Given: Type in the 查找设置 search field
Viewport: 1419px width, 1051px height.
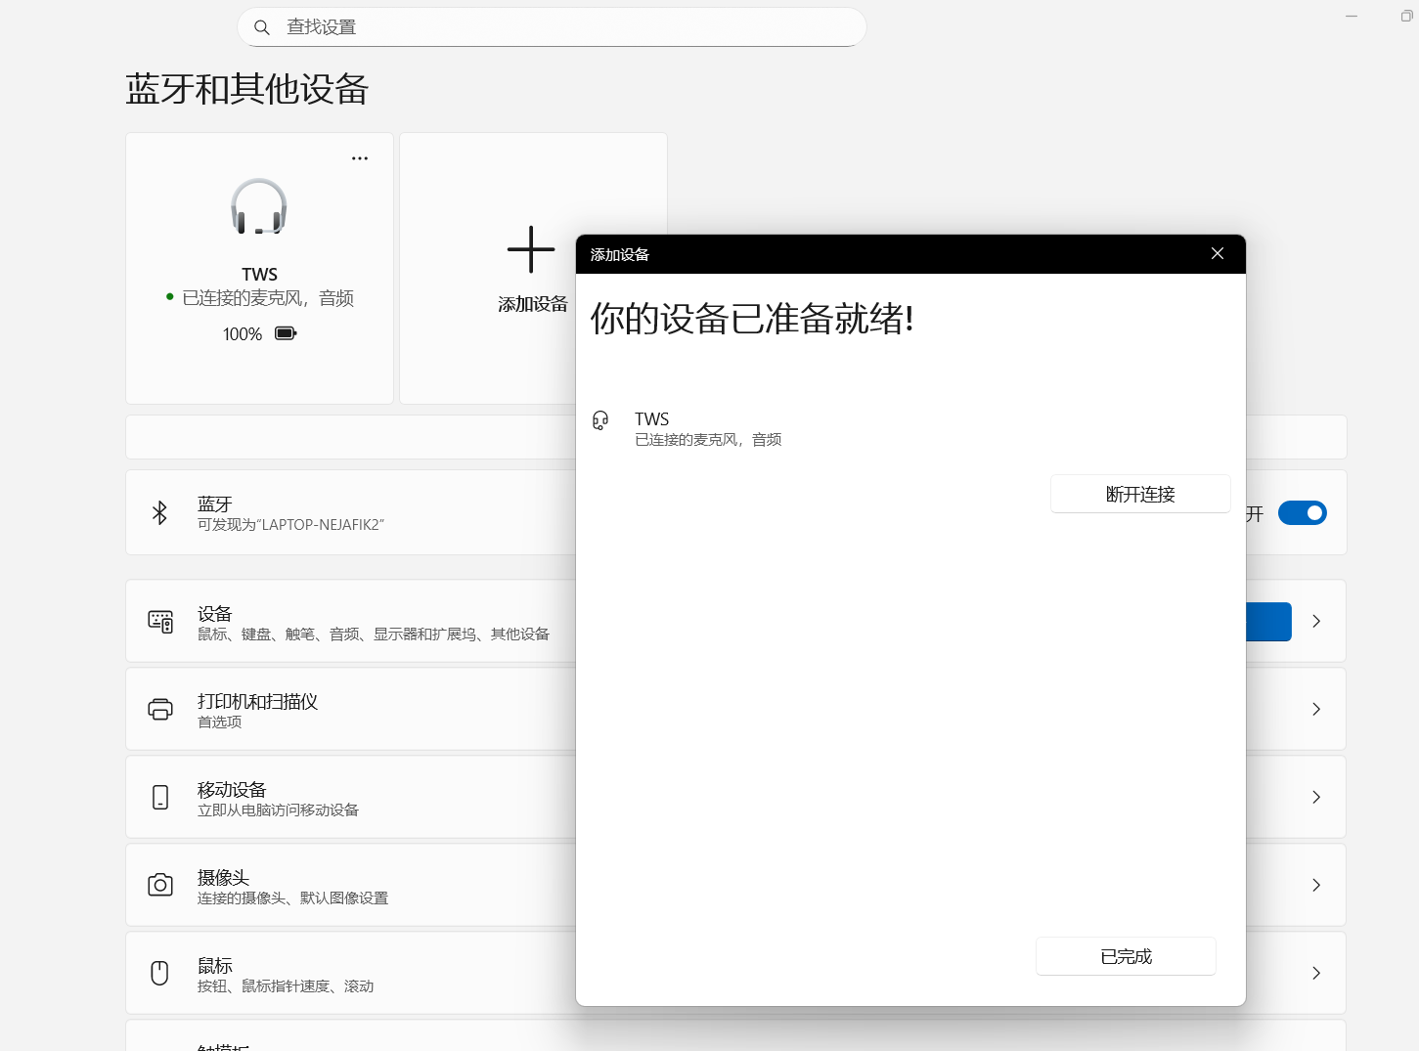Looking at the screenshot, I should tap(552, 27).
